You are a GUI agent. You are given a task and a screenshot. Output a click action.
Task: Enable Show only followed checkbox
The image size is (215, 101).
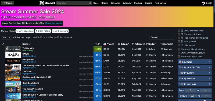179,34
